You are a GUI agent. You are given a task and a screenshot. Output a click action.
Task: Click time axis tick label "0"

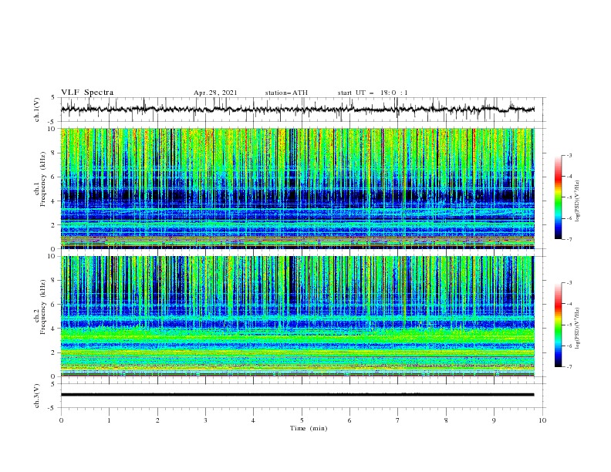[61, 420]
